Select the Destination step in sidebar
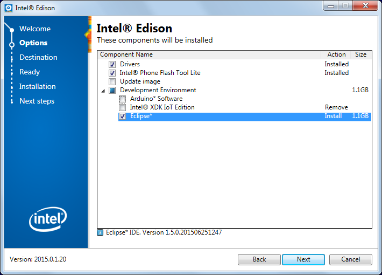 [39, 57]
